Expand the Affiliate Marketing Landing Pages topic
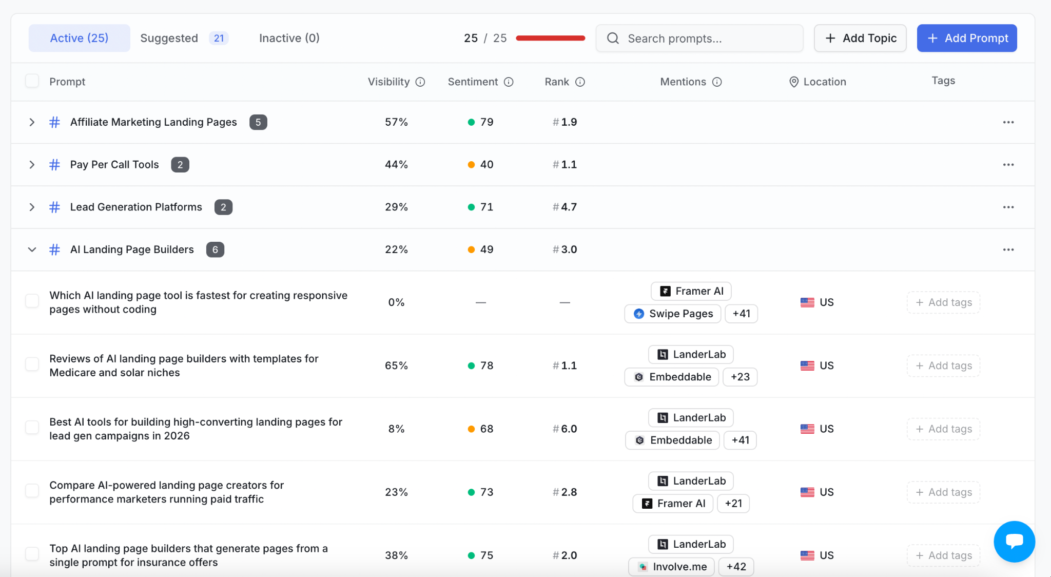1051x577 pixels. 32,122
